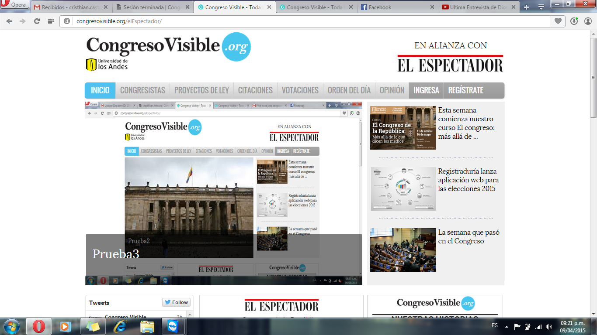Open the El Congreso de la República course thumbnail
The image size is (597, 335).
pyautogui.click(x=403, y=128)
